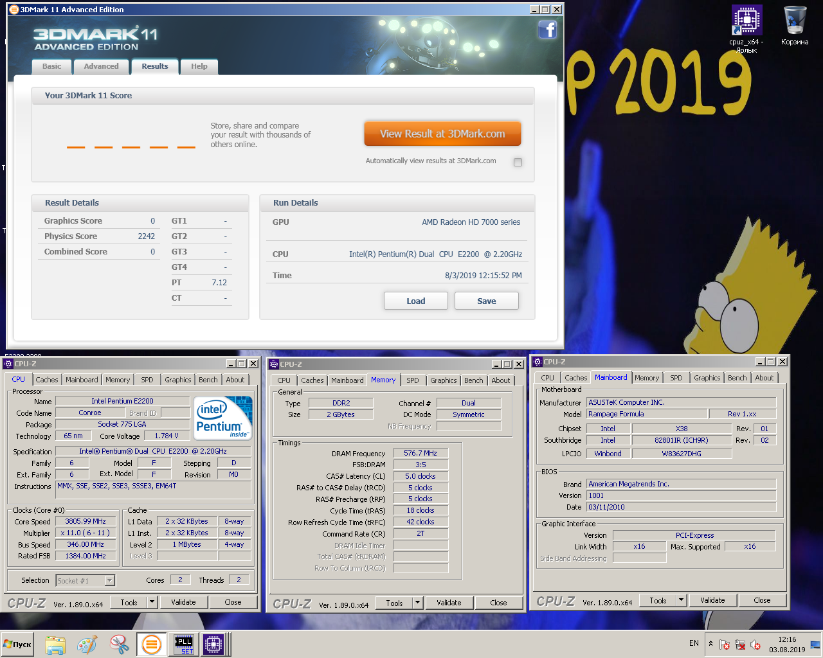Click the EN language indicator
Image resolution: width=823 pixels, height=658 pixels.
click(694, 643)
